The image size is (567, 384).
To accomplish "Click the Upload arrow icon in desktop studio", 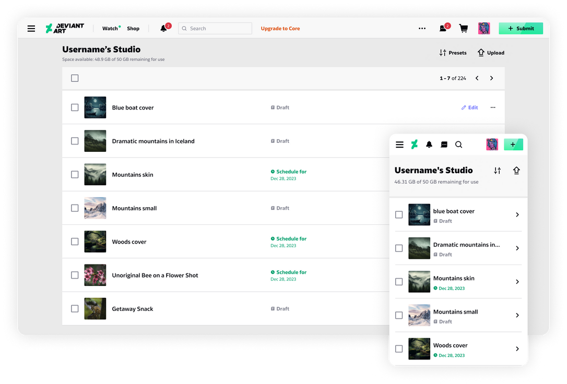I will (x=481, y=52).
